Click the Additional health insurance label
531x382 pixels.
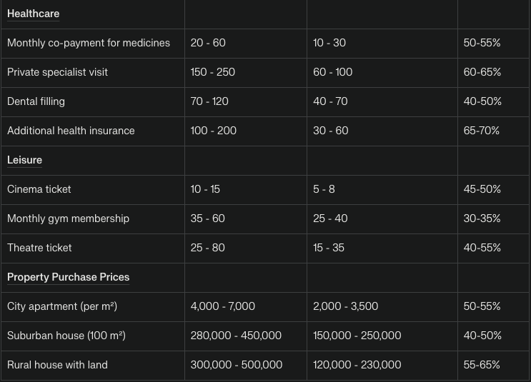(71, 131)
